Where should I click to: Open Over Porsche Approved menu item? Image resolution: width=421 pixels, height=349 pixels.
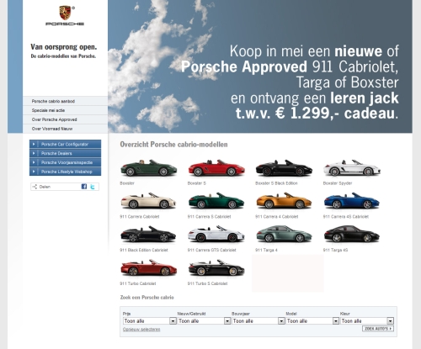[65, 119]
